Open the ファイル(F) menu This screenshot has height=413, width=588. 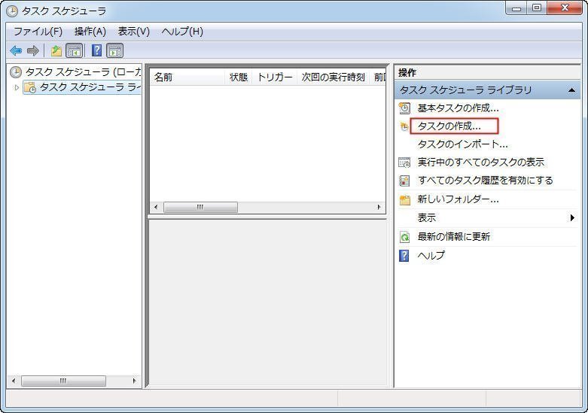coord(38,32)
